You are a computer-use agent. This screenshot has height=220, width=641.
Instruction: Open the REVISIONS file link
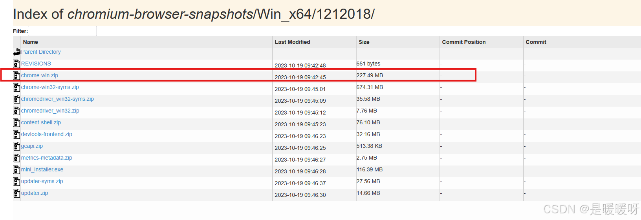click(36, 64)
